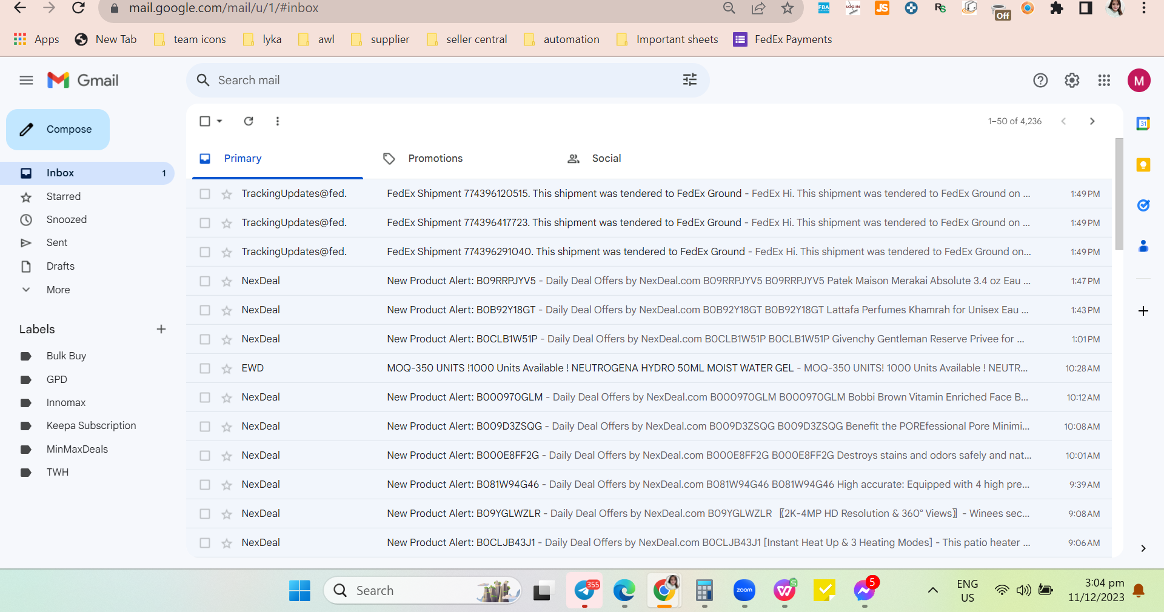Screen dimensions: 1164x612
Task: Open the Google apps grid
Action: click(x=1104, y=80)
